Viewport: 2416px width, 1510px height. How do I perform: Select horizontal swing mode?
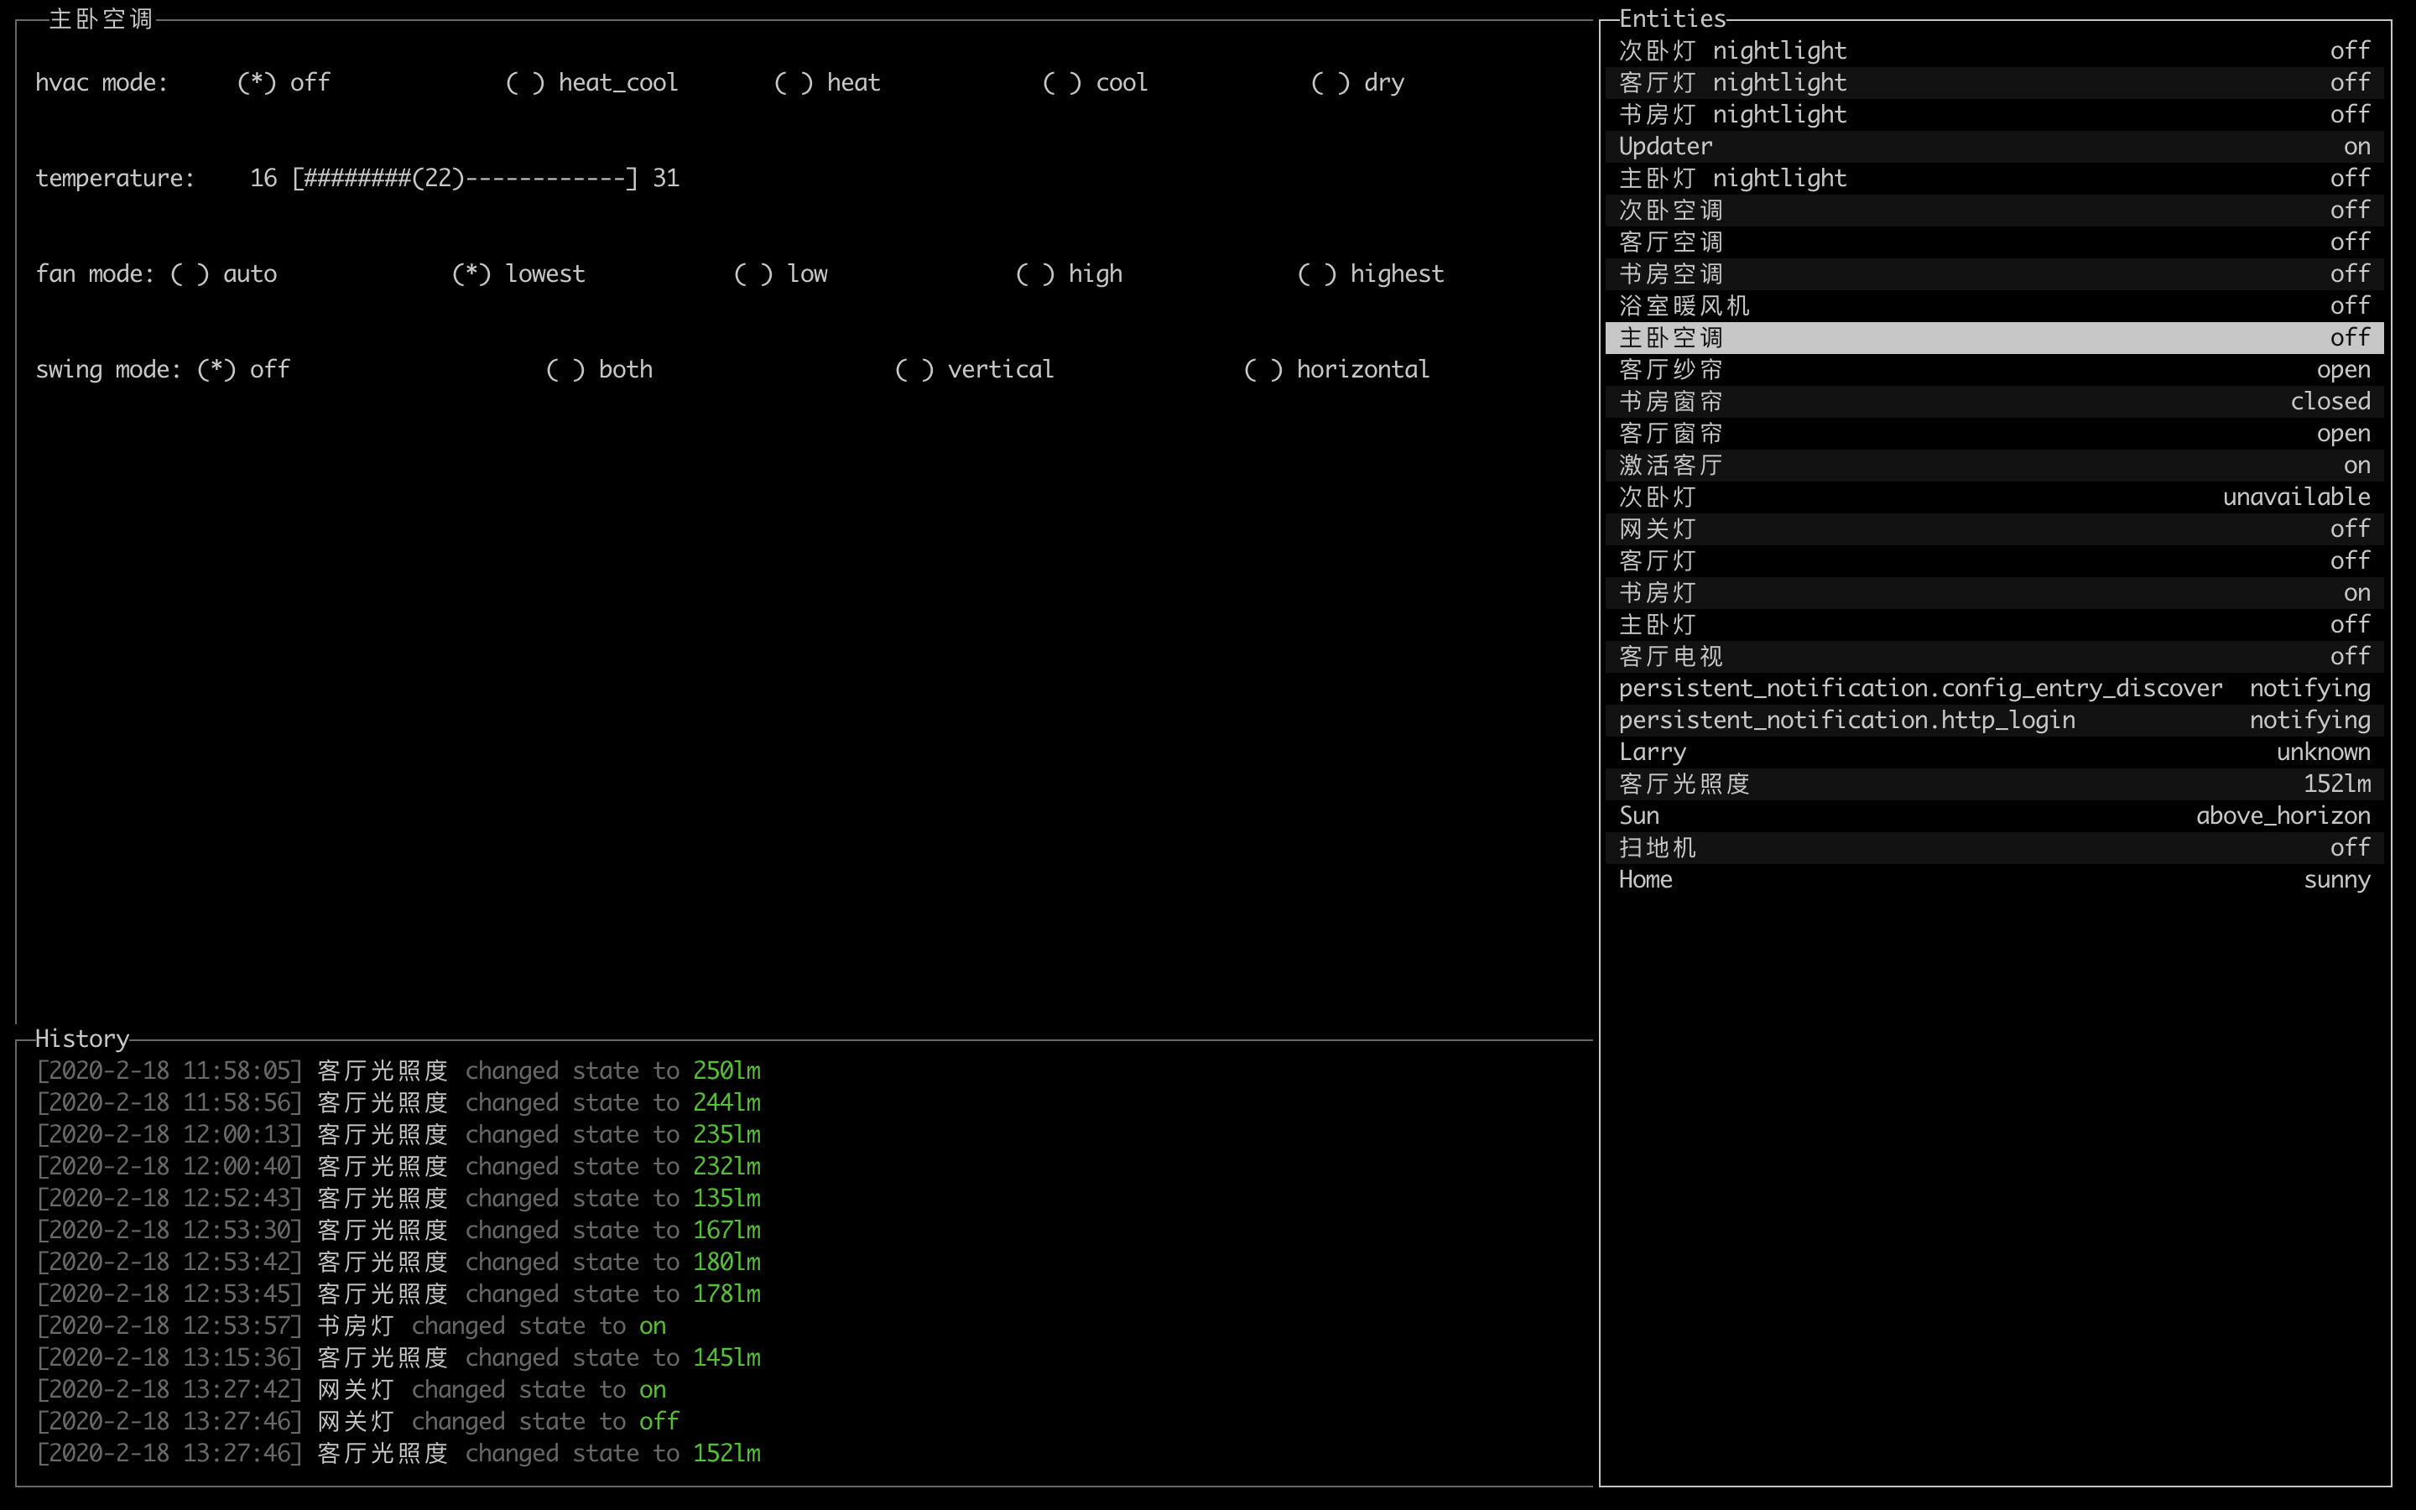[x=1264, y=371]
